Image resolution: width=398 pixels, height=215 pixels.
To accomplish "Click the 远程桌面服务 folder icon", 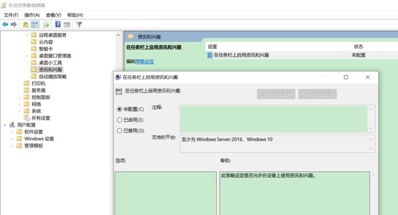I will coord(34,35).
